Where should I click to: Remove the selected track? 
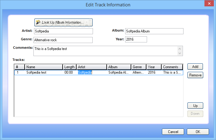195,75
